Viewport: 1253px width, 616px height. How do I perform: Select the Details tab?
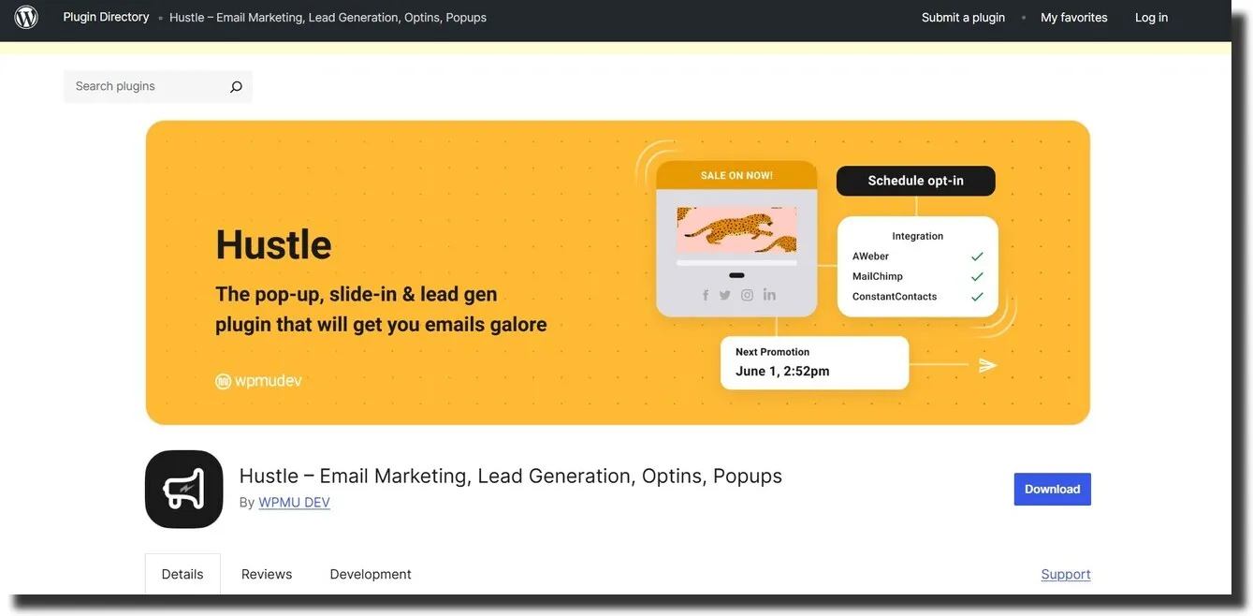click(182, 574)
